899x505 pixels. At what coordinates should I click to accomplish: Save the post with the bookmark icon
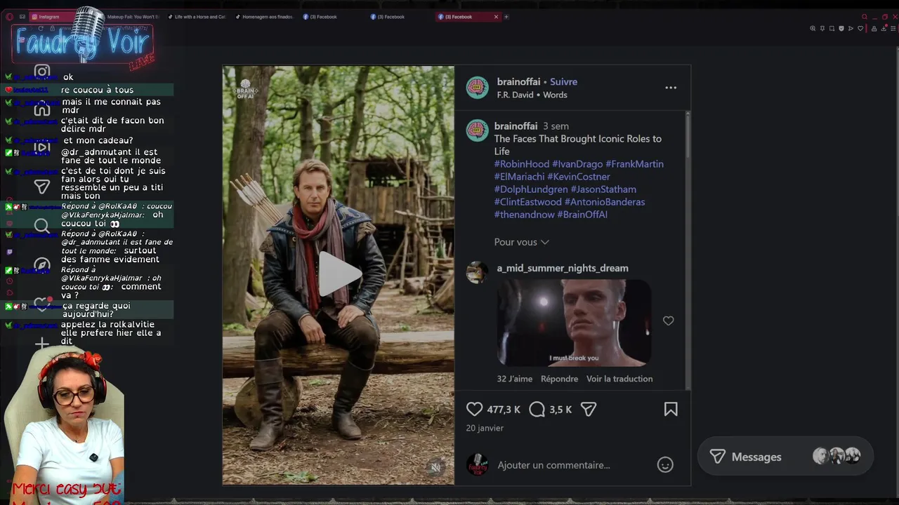pyautogui.click(x=671, y=410)
